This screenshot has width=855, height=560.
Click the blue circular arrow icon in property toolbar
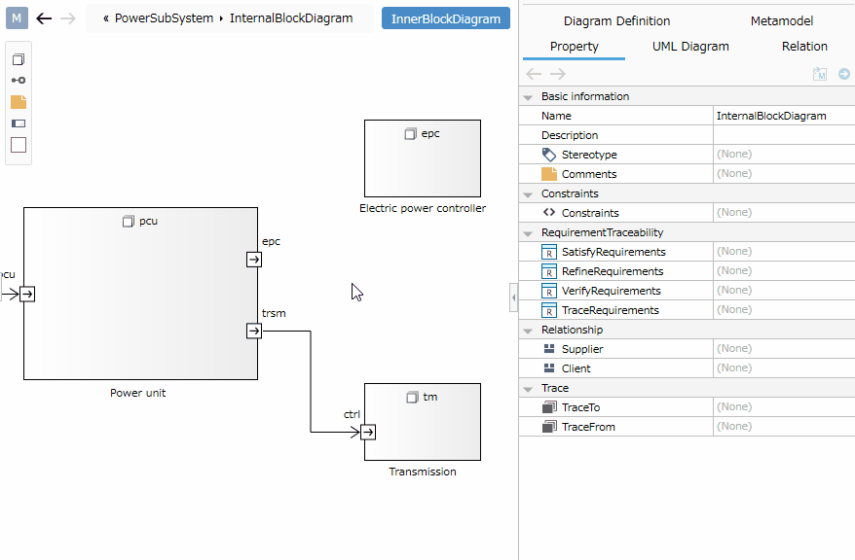coord(843,74)
